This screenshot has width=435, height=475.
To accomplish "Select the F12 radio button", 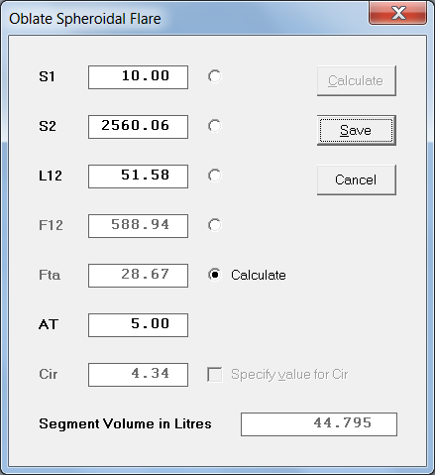I will pos(214,225).
